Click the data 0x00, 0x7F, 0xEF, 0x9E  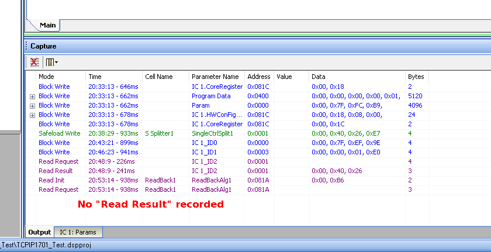pyautogui.click(x=345, y=143)
